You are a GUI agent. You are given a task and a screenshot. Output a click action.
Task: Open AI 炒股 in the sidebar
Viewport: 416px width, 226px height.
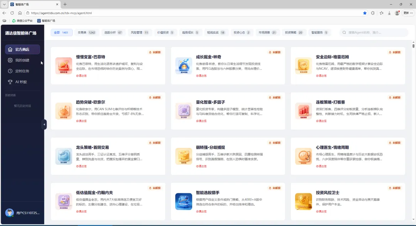point(23,82)
